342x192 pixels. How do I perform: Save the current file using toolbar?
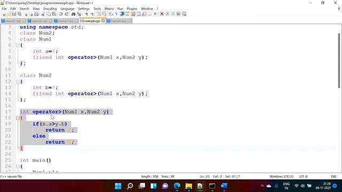(14, 14)
